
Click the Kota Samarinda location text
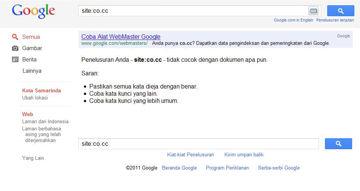click(41, 90)
